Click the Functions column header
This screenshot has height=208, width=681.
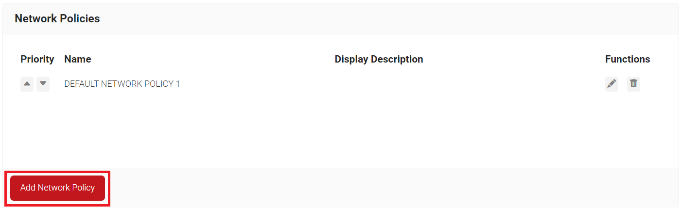point(627,59)
